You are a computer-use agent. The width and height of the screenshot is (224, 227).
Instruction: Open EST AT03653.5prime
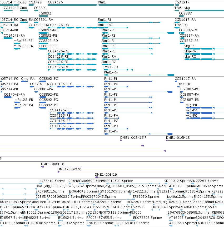coord(182,223)
